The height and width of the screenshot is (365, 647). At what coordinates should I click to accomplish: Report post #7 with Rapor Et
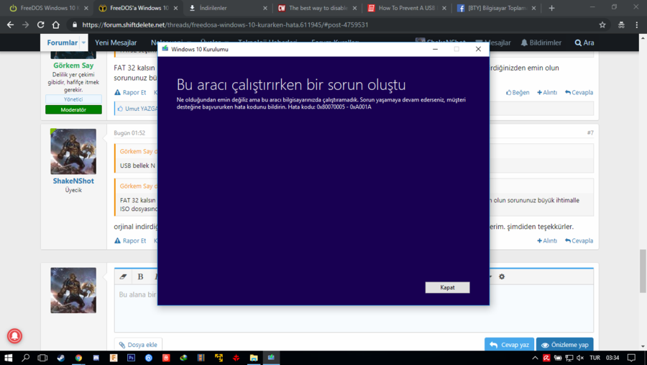[x=130, y=240]
